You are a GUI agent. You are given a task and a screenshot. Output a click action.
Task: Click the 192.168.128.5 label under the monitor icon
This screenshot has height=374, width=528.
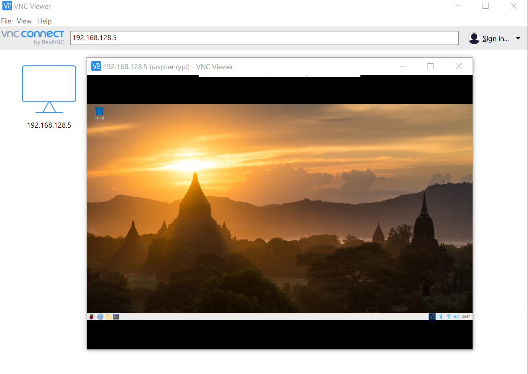(x=49, y=125)
